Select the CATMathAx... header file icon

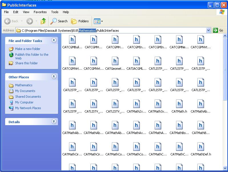136,125
